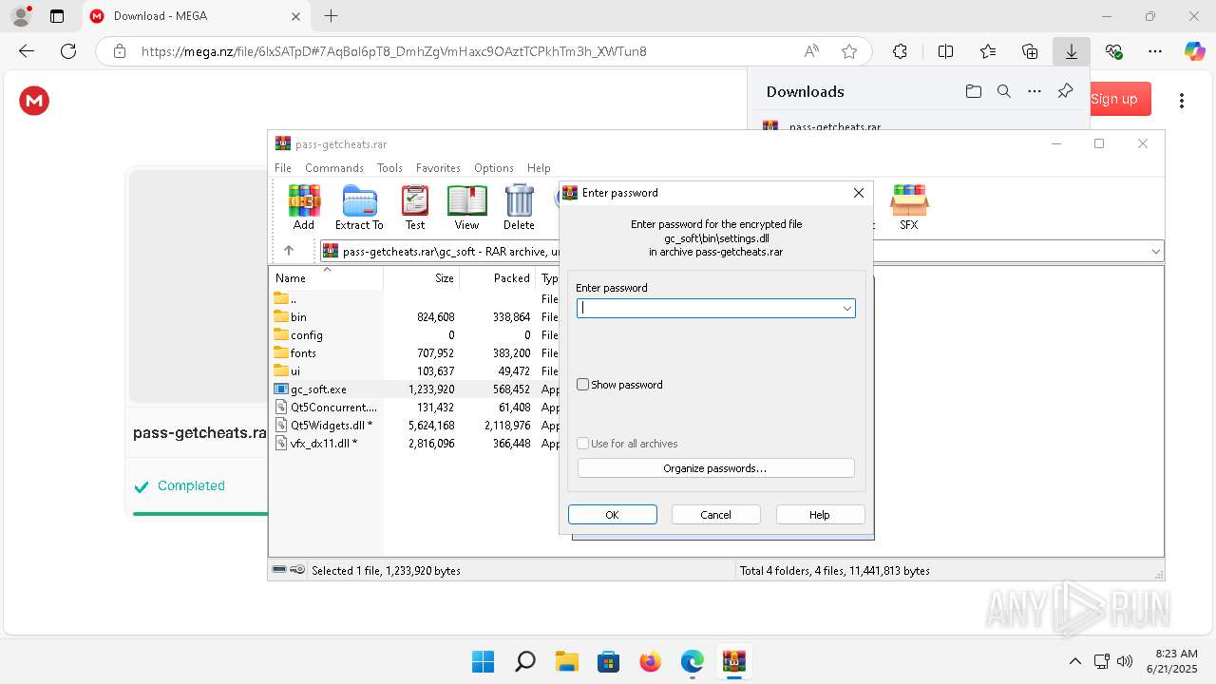Click the Extract To toolbar icon
Screen dimensions: 1216x684
pos(359,208)
